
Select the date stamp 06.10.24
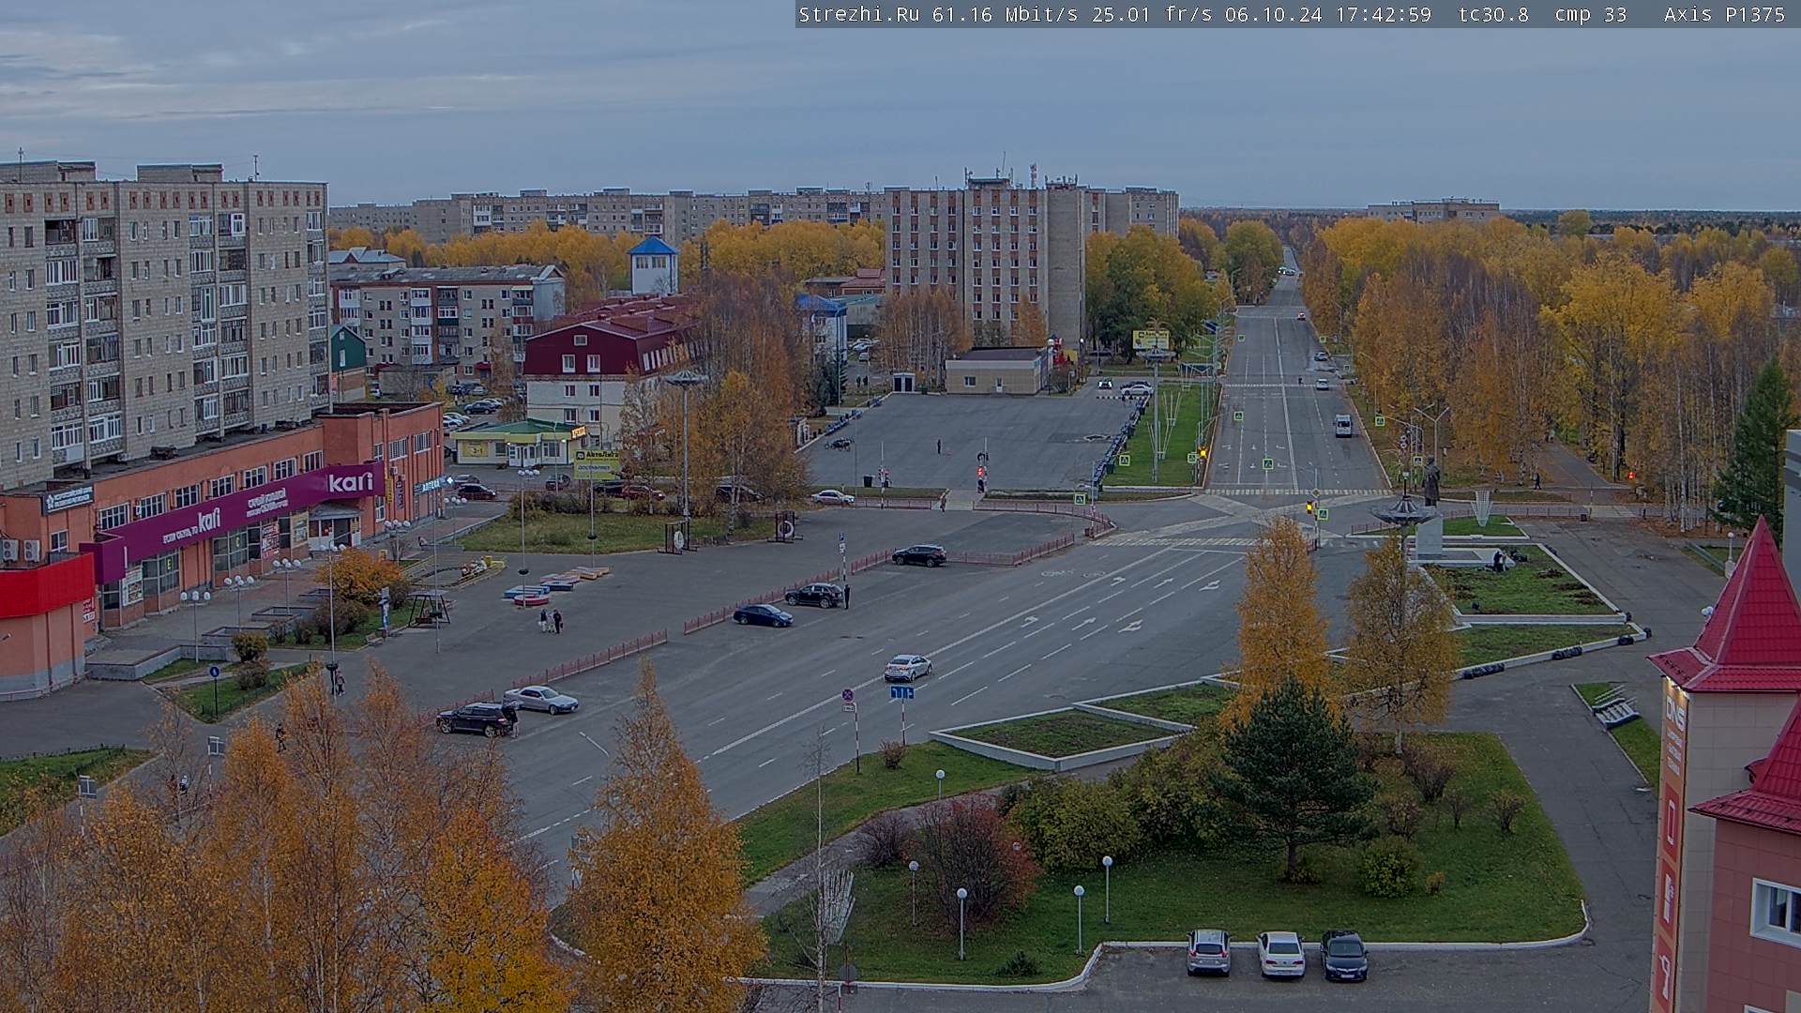coord(1273,14)
